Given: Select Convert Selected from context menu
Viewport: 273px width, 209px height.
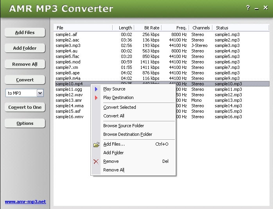Looking at the screenshot, I should [133, 107].
